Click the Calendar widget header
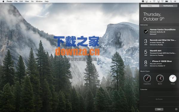 tap(144, 90)
